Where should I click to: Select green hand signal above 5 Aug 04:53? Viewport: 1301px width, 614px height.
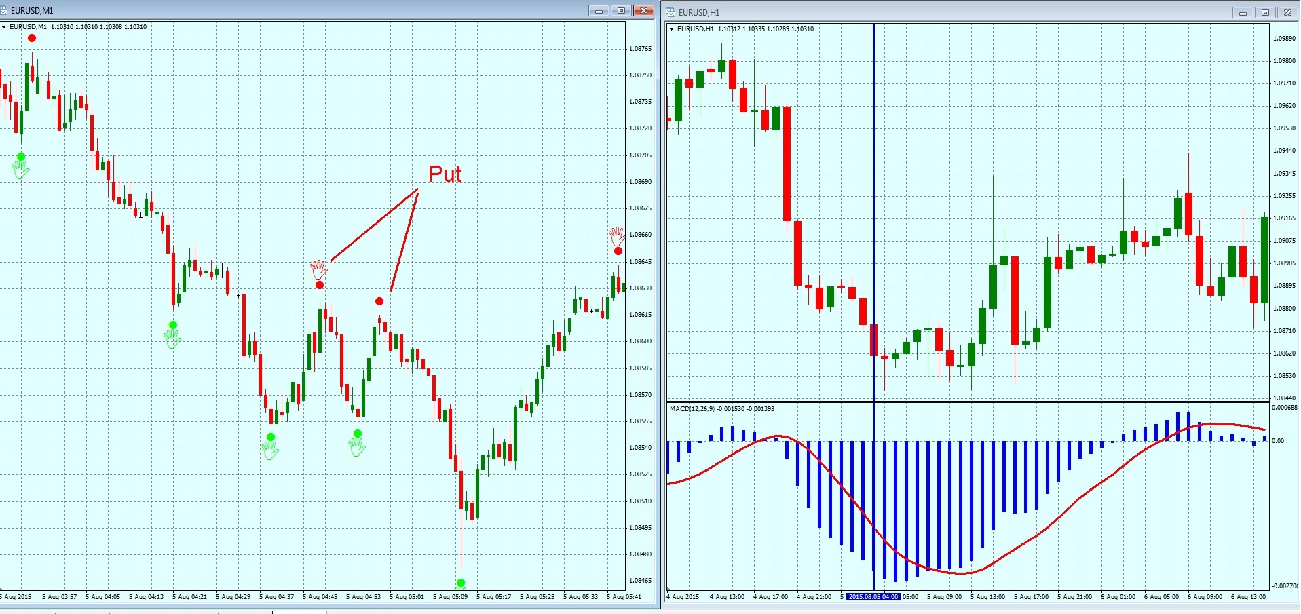[357, 446]
